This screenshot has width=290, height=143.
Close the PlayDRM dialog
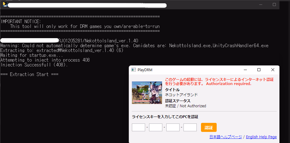273,70
